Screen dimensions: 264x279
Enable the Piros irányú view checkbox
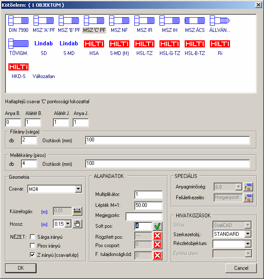tap(32, 246)
